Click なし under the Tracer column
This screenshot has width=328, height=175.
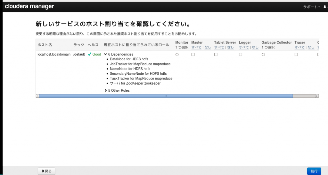coord(311,47)
